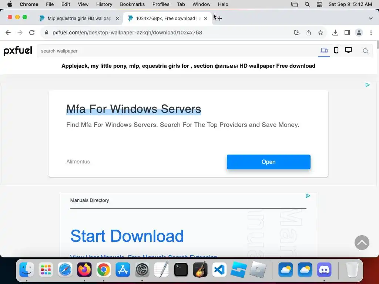Toggle the Chrome side panel

347,33
